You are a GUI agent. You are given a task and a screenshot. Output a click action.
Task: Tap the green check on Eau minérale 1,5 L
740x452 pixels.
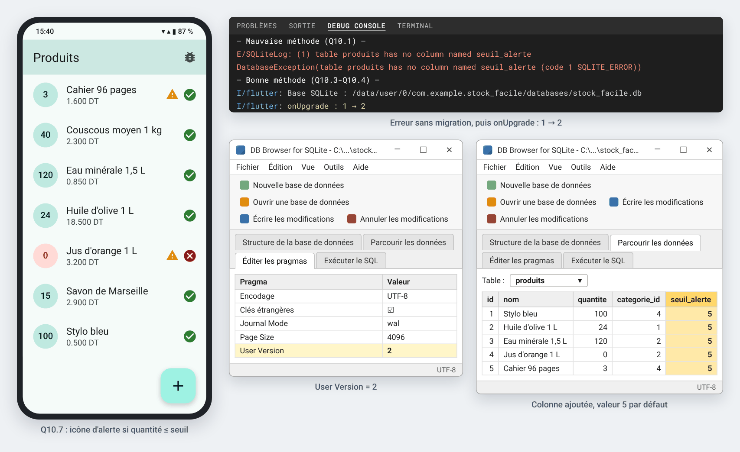tap(189, 175)
